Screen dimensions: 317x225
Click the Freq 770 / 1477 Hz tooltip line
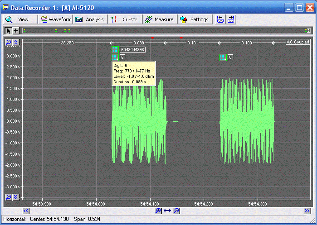click(x=132, y=71)
